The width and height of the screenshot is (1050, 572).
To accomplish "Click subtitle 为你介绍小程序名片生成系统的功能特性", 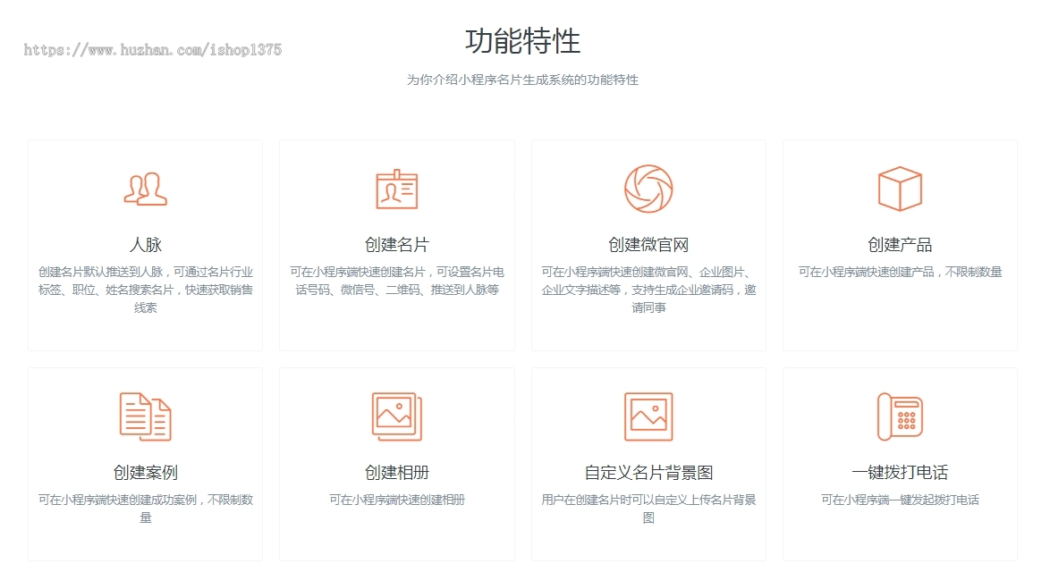I will point(523,80).
